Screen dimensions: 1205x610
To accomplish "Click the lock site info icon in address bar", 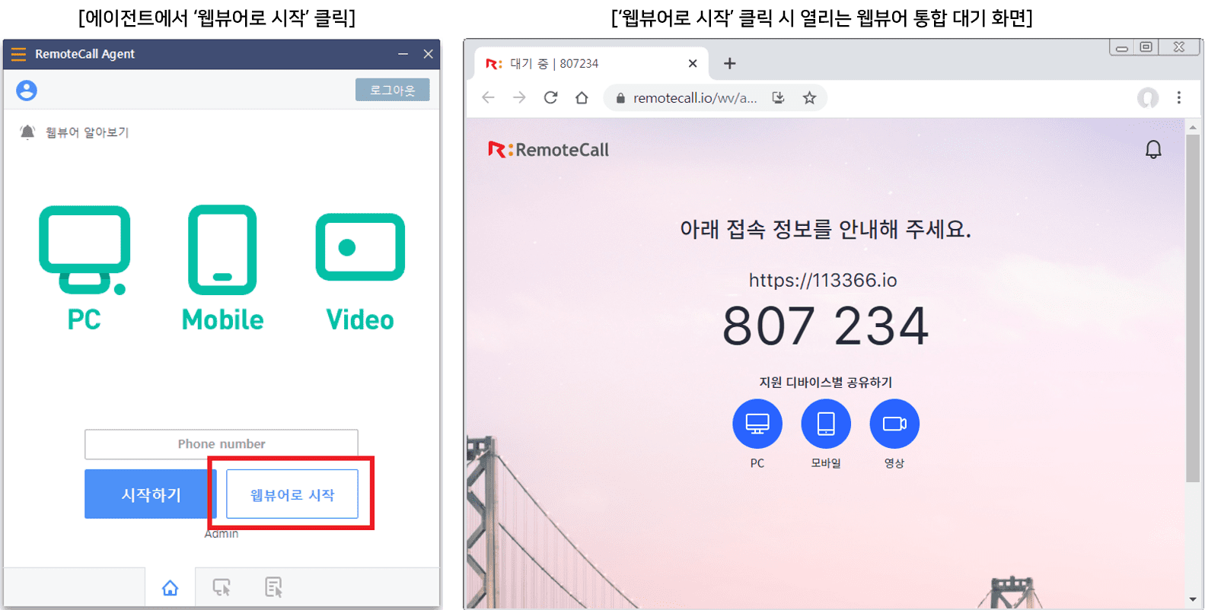I will pos(620,98).
